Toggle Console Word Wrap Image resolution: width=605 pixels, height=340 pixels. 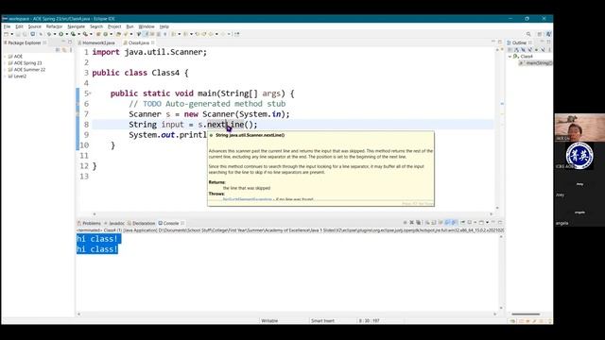click(441, 223)
